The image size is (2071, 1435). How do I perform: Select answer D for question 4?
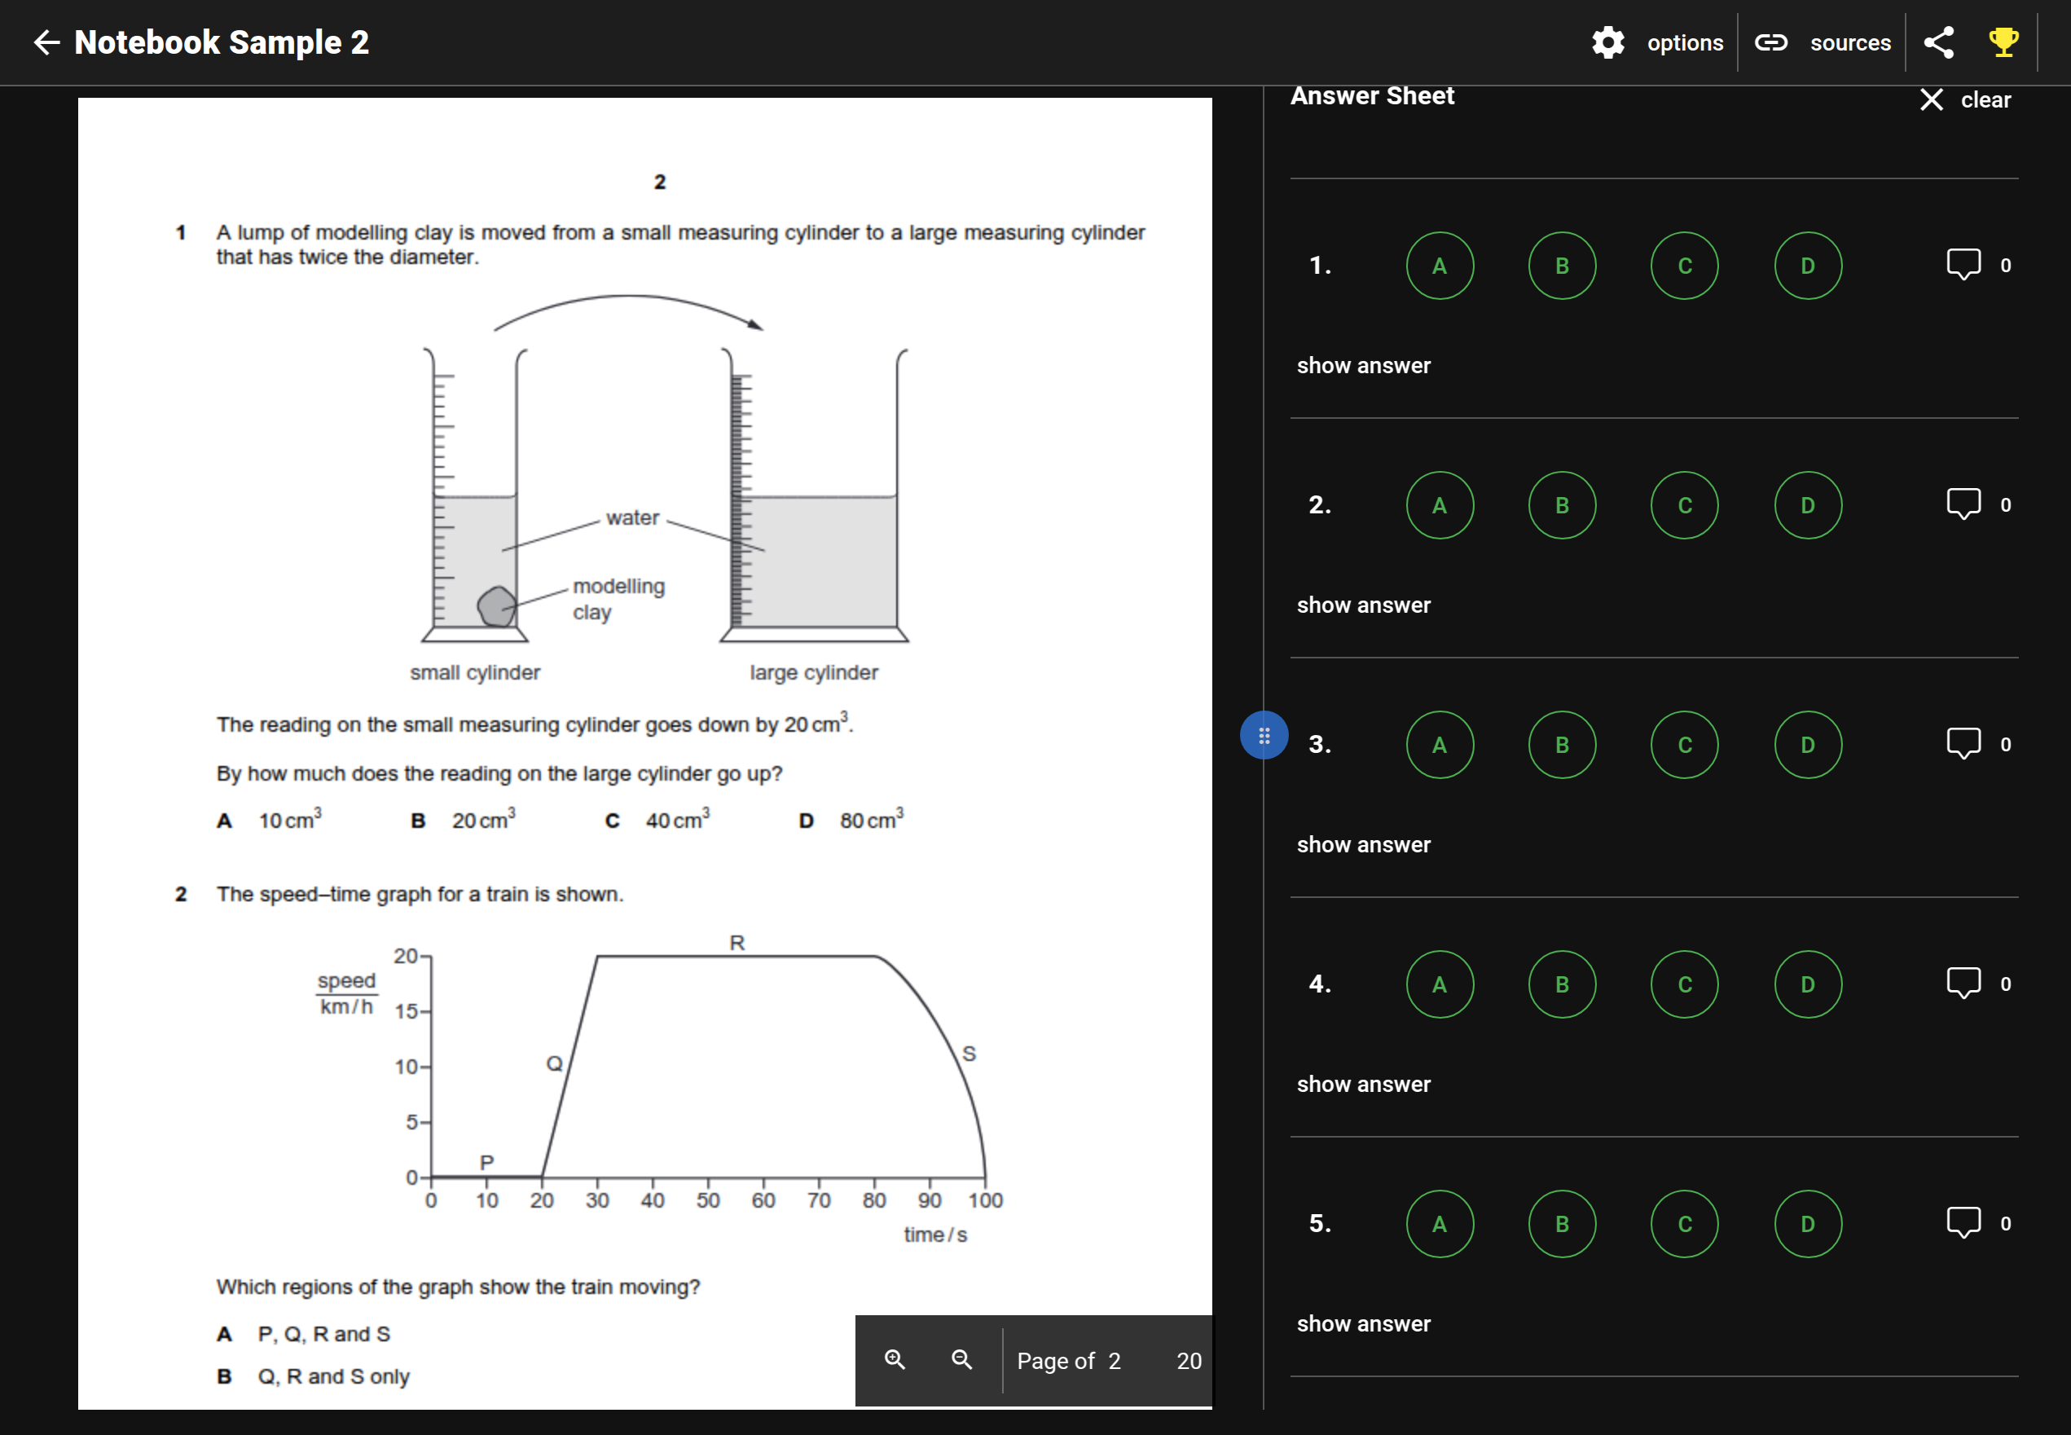pyautogui.click(x=1808, y=984)
